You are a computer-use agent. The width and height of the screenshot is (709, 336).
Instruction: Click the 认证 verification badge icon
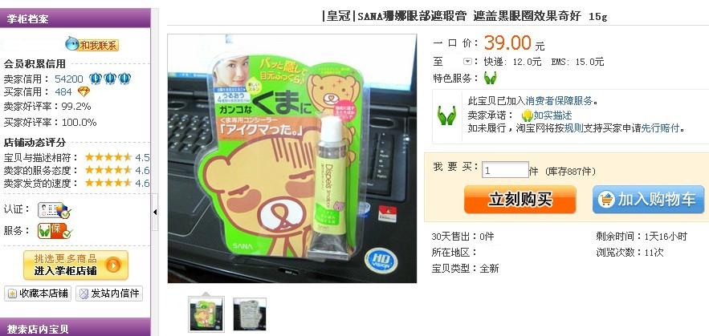click(x=54, y=210)
